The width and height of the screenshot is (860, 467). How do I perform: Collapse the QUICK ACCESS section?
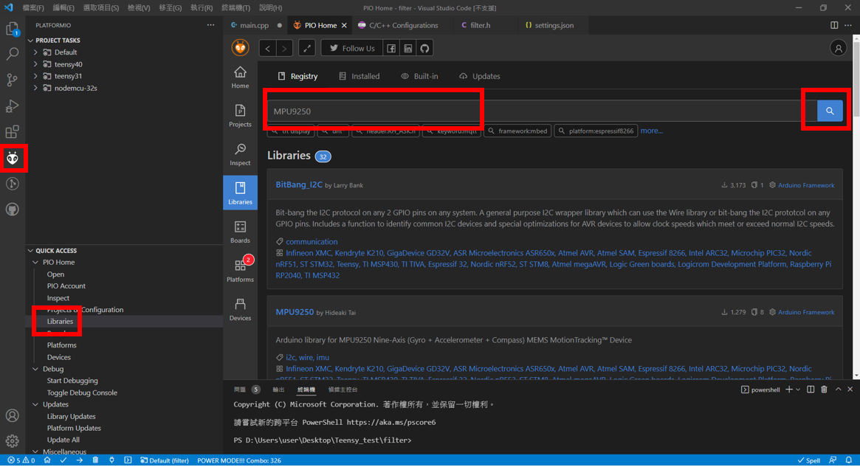(31, 251)
